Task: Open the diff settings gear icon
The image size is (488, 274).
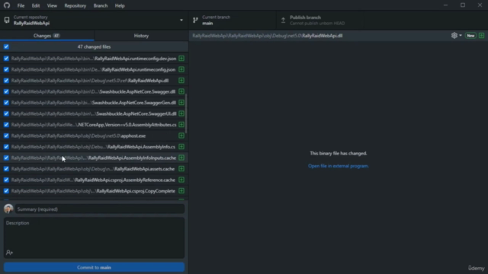Action: (x=454, y=36)
